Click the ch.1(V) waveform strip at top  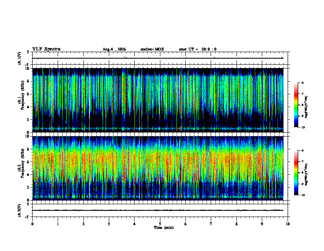point(160,58)
